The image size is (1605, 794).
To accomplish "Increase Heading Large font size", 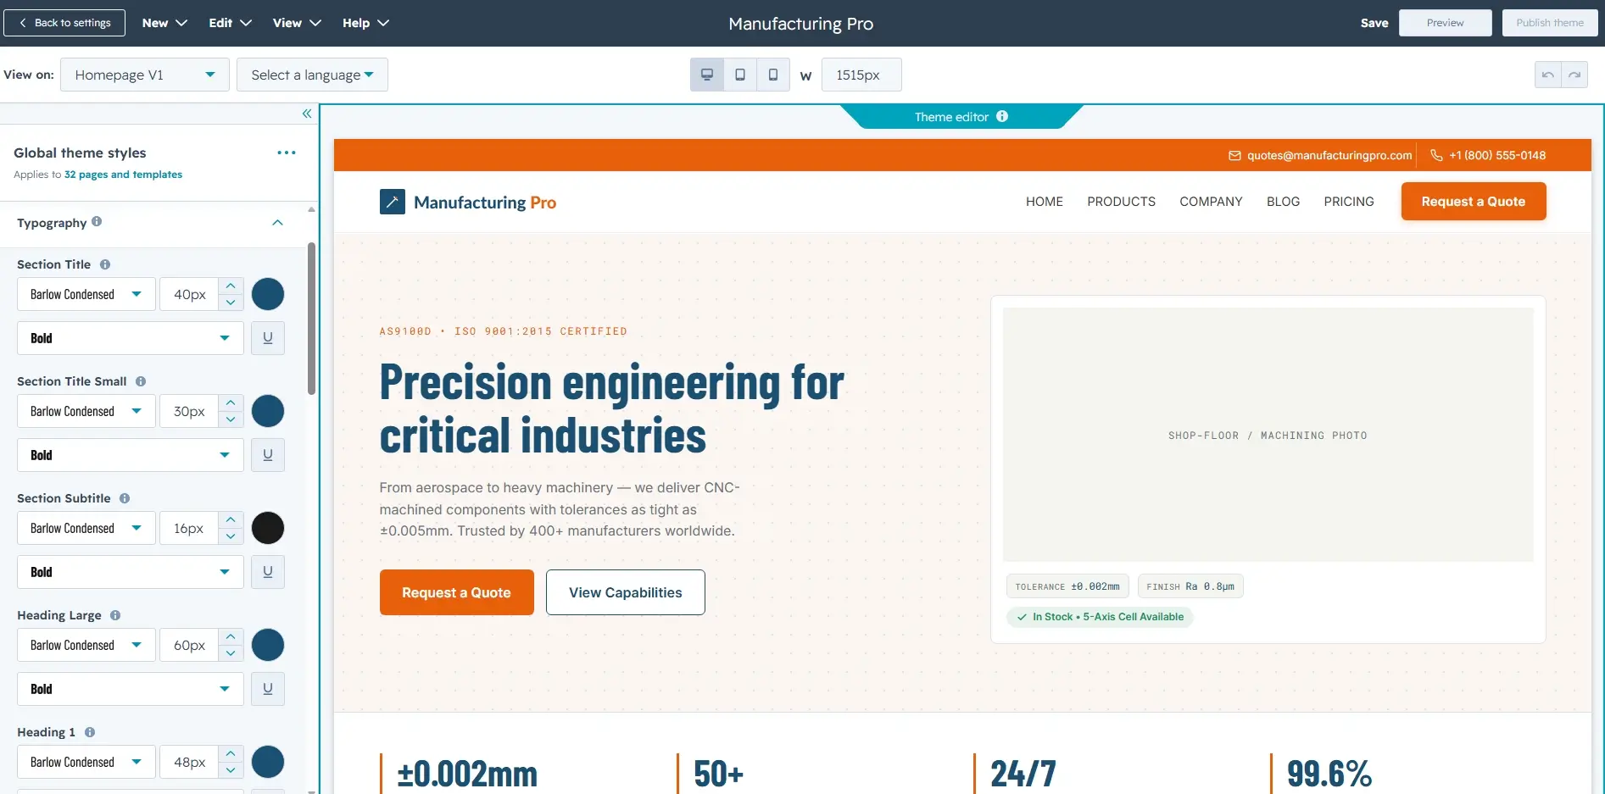I will pos(231,637).
